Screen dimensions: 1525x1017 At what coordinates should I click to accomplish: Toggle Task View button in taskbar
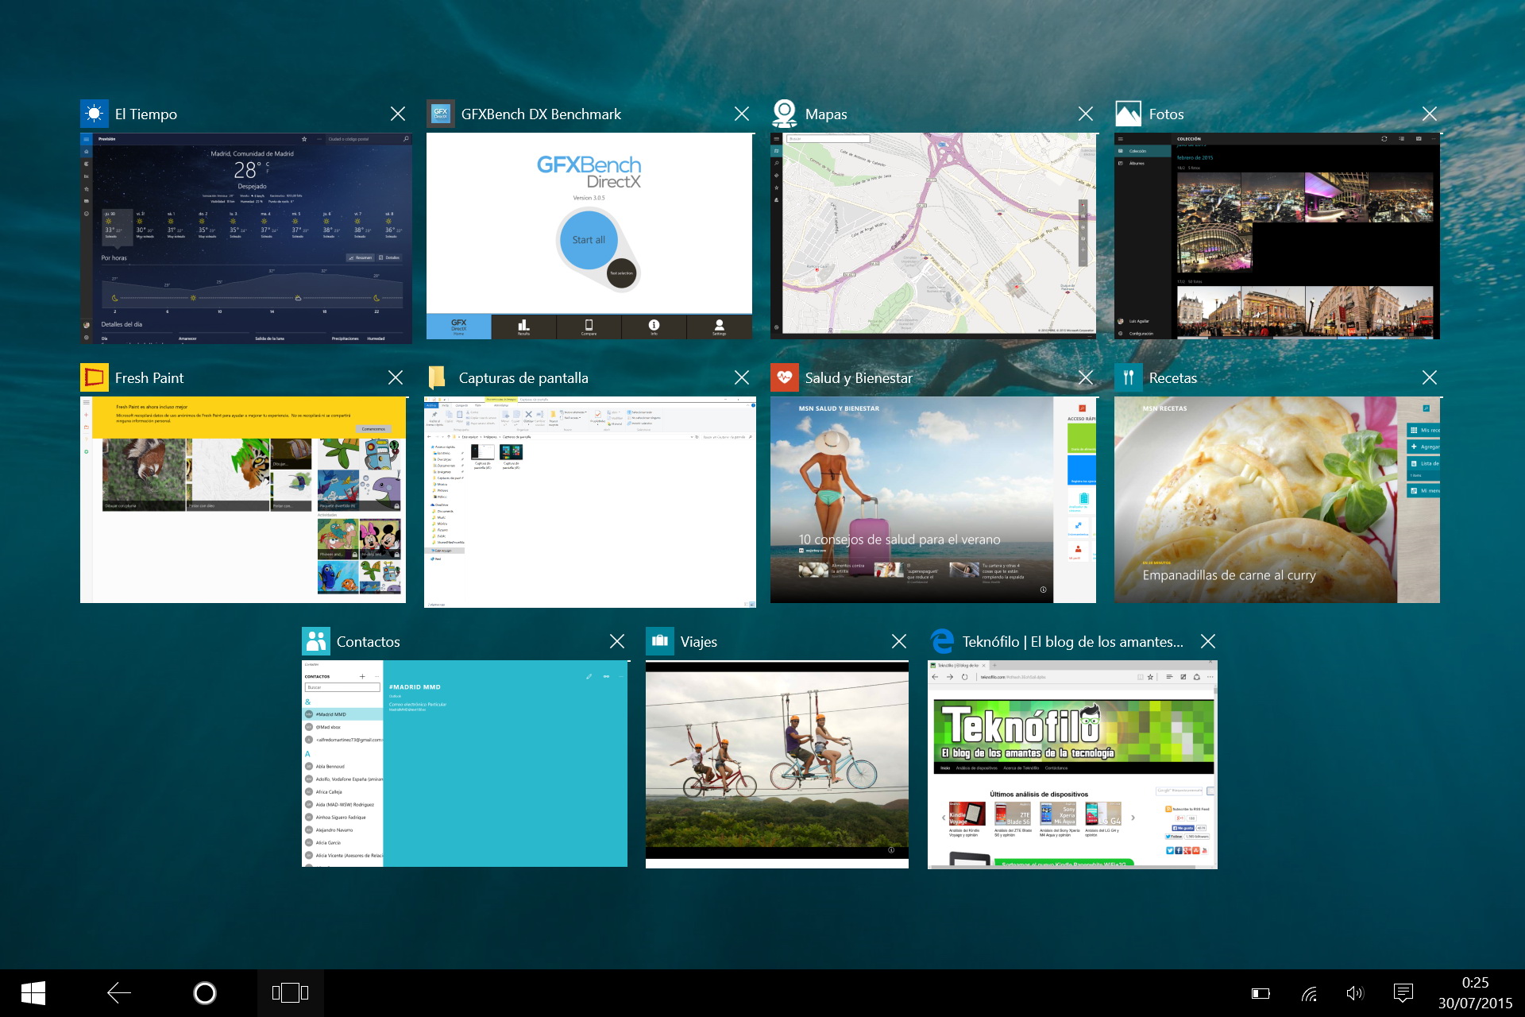[290, 992]
